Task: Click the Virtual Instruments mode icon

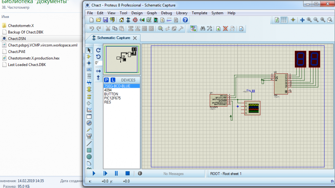Action: coord(89,136)
